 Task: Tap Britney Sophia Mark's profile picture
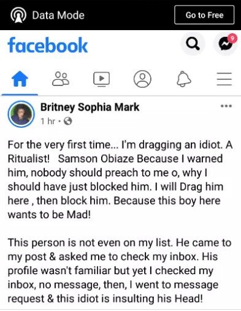pyautogui.click(x=21, y=114)
